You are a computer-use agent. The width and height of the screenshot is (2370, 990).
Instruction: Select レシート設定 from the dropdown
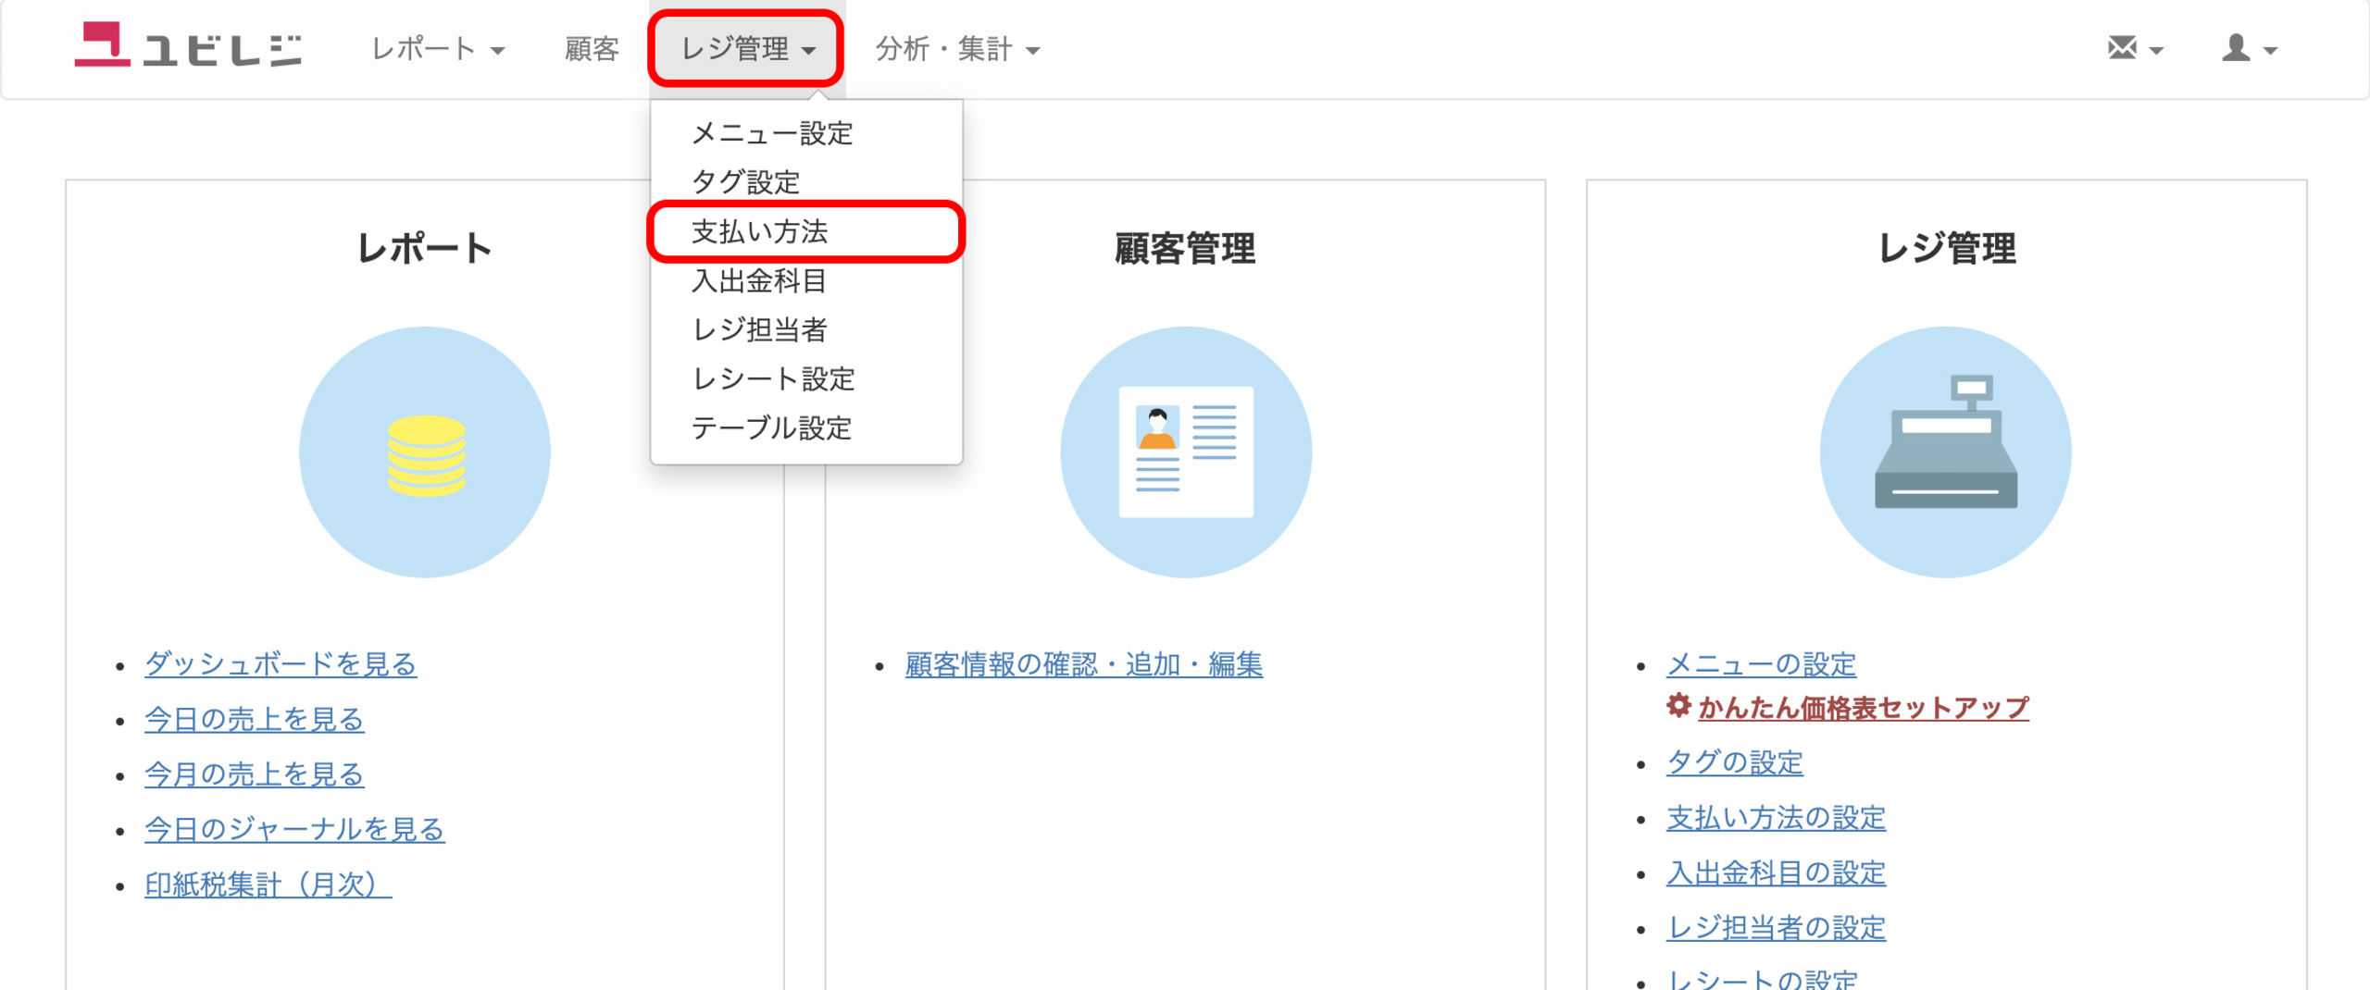point(806,378)
